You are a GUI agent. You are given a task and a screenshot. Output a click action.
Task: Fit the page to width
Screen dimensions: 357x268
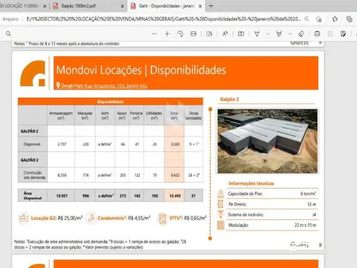click(194, 33)
